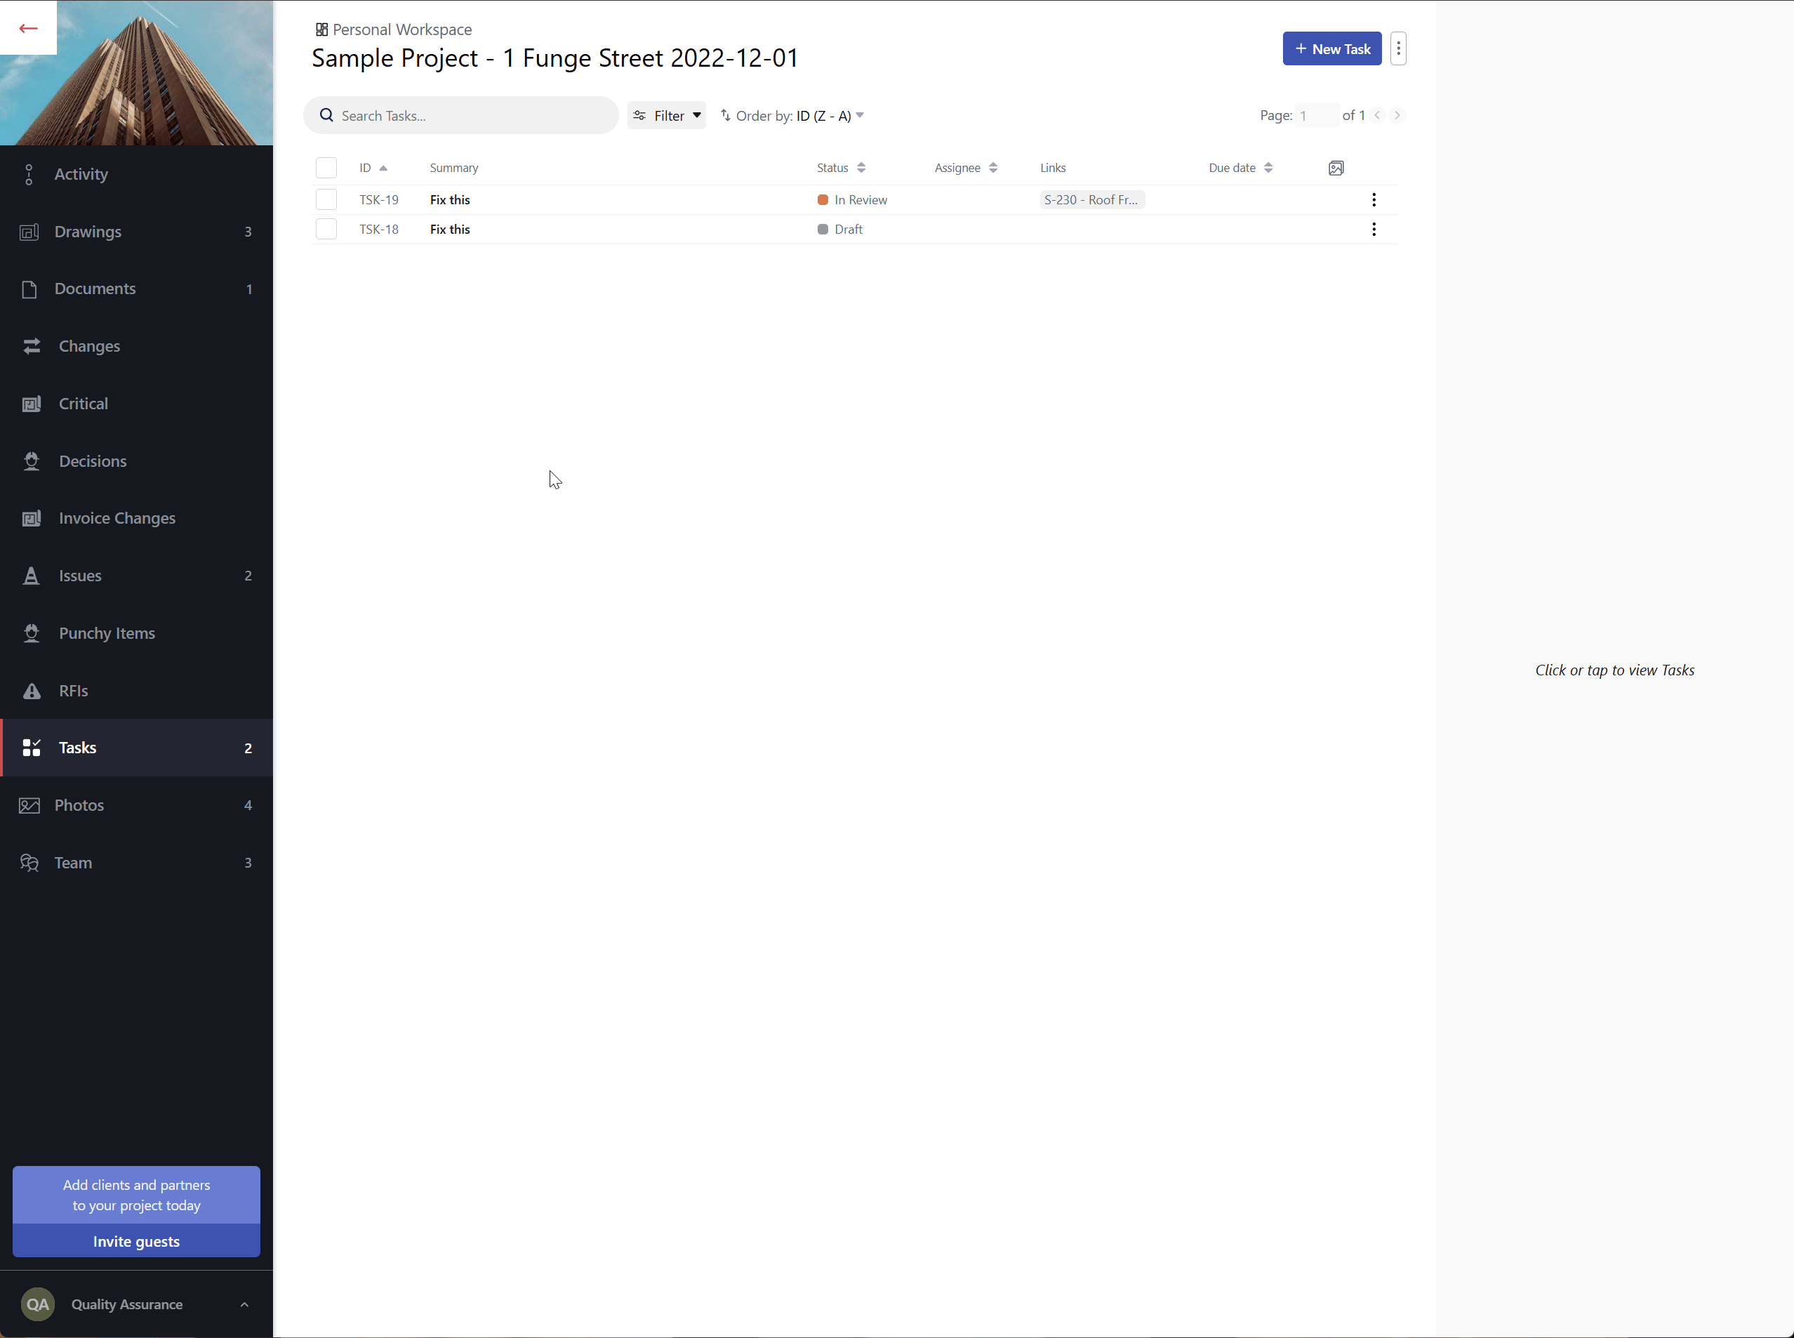Click the QA user avatar
The width and height of the screenshot is (1794, 1338).
tap(37, 1304)
